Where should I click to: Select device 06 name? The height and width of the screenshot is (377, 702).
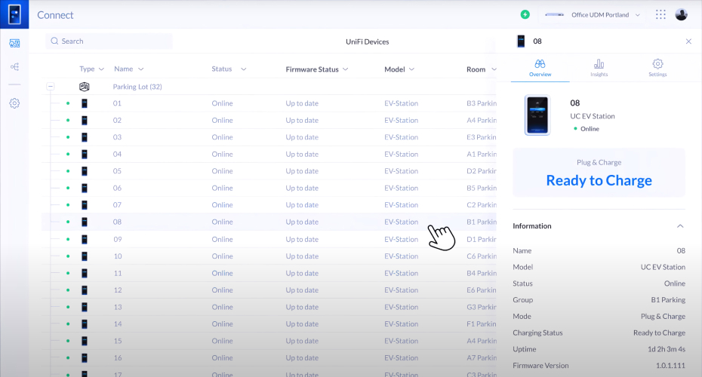tap(117, 188)
